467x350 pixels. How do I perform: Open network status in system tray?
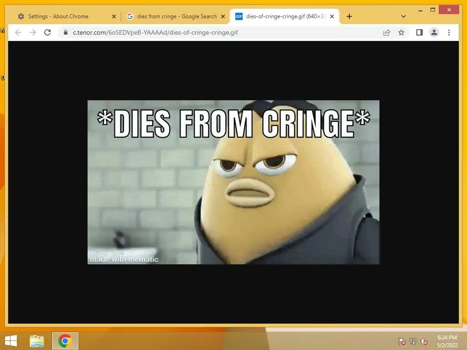pyautogui.click(x=413, y=341)
